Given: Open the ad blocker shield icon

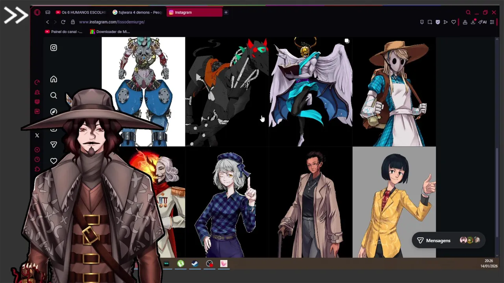Looking at the screenshot, I should coord(437,22).
